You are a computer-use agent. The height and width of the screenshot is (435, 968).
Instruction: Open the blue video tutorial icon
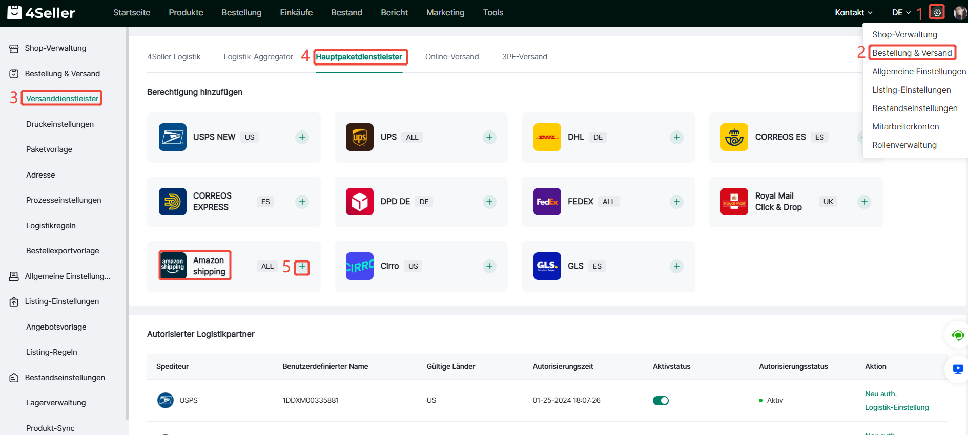(958, 369)
